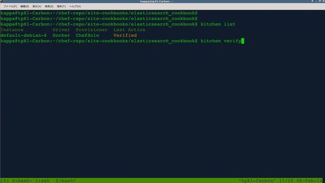Click the first prompt line at top
The image size is (325, 183).
[x=99, y=13]
